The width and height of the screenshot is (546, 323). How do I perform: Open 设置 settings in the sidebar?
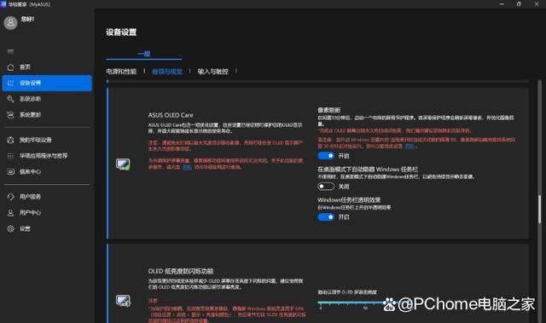click(47, 228)
